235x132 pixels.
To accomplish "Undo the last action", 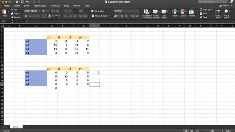I will pyautogui.click(x=27, y=2).
